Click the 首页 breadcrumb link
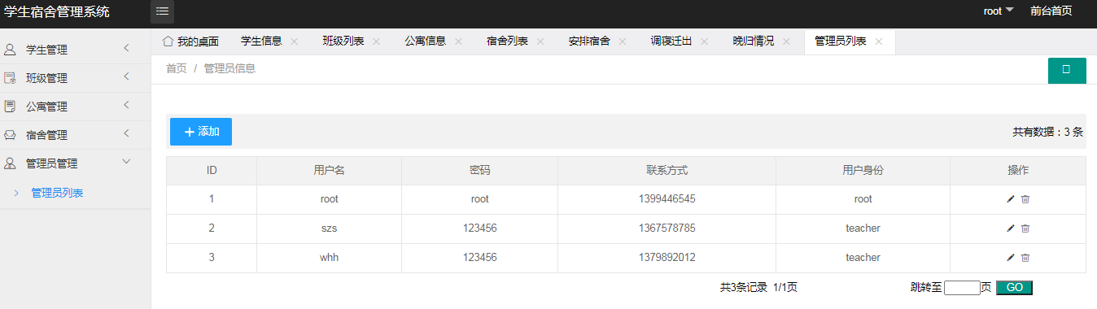The image size is (1097, 309). (177, 68)
